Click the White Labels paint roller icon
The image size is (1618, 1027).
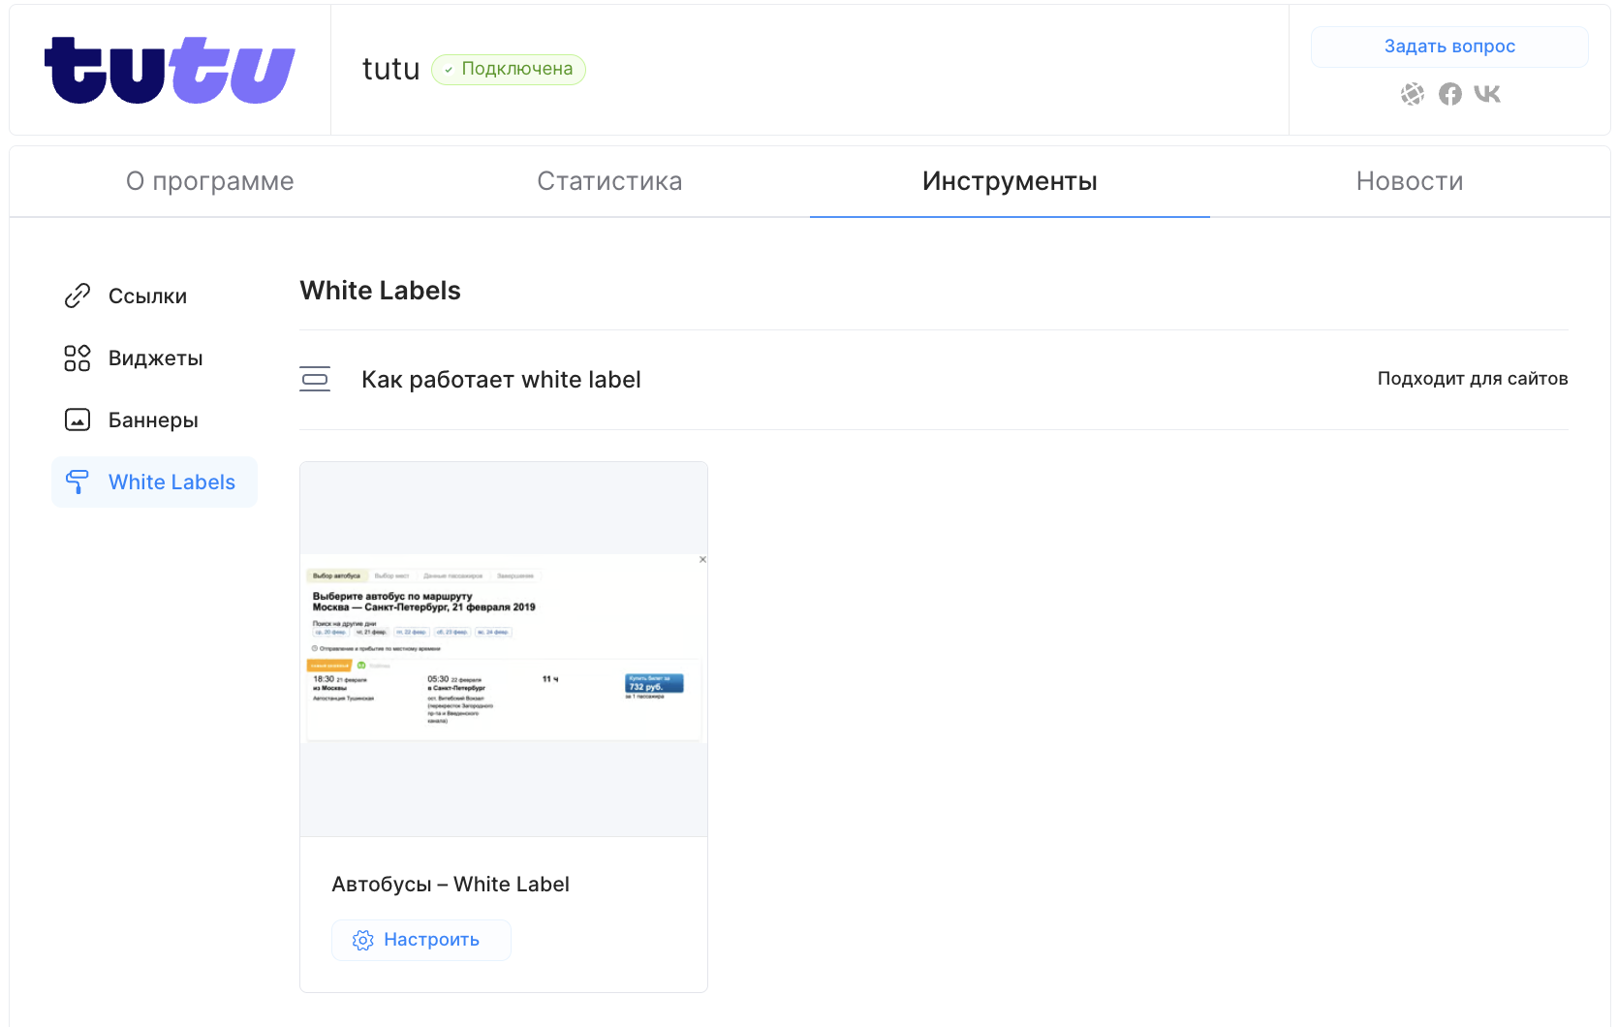click(78, 482)
